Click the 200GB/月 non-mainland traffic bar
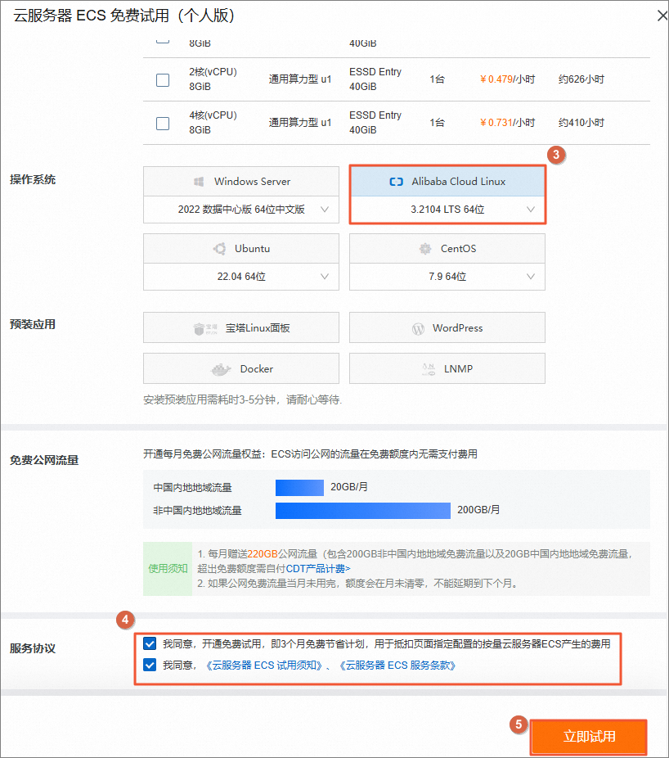The image size is (669, 758). 363,511
